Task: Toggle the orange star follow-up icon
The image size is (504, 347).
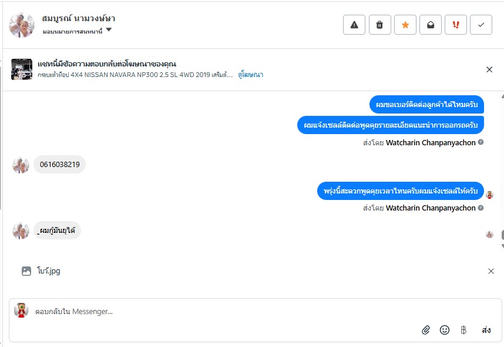Action: (405, 25)
